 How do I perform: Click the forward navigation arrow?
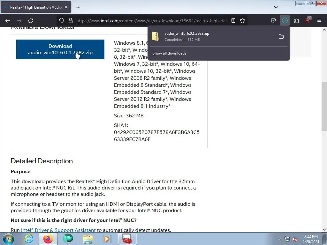point(19,21)
